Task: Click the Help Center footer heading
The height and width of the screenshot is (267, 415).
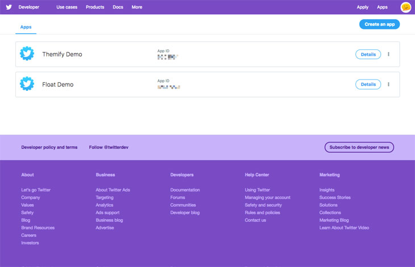Action: (257, 175)
